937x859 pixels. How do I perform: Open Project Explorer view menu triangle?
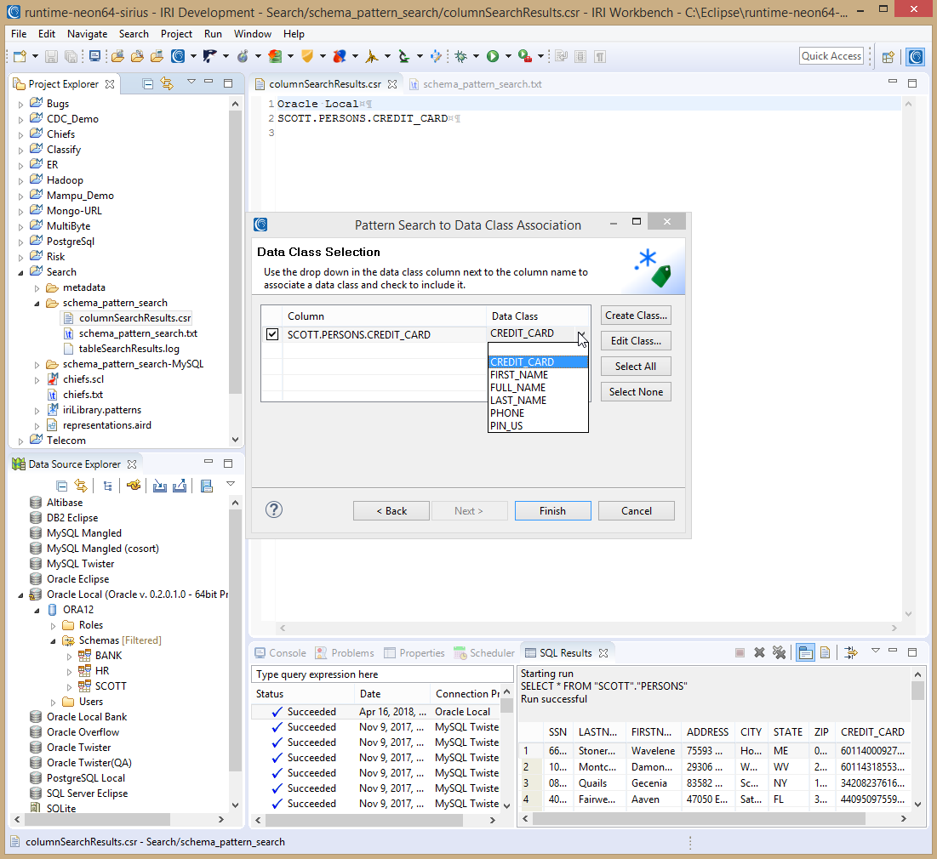(191, 82)
